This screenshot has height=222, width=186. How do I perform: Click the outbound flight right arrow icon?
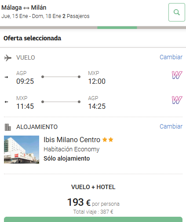click(x=6, y=77)
